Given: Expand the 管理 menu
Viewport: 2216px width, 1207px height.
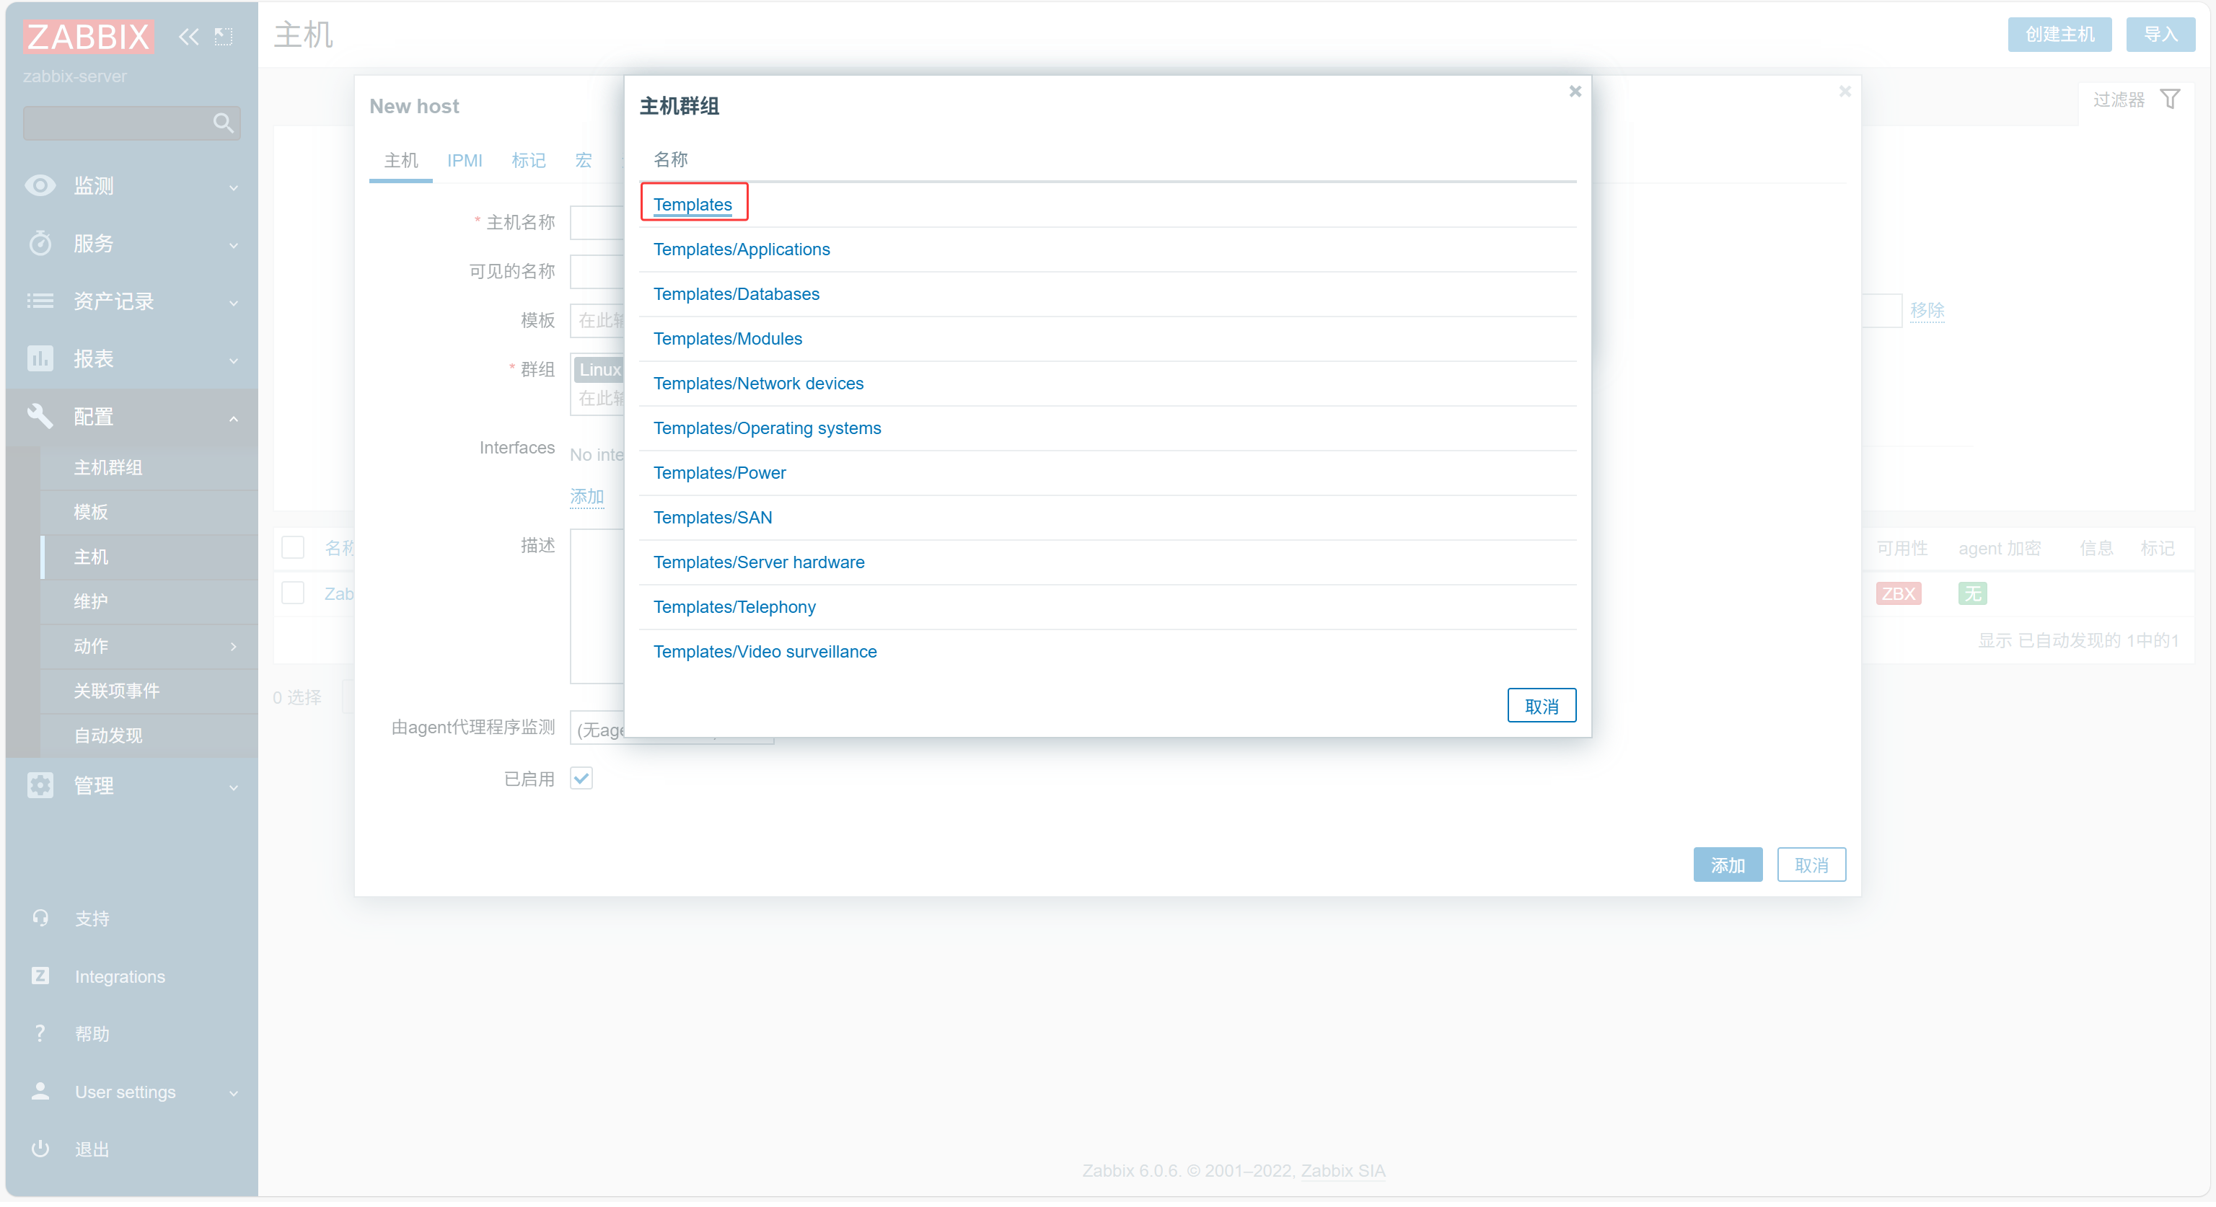Looking at the screenshot, I should [234, 787].
